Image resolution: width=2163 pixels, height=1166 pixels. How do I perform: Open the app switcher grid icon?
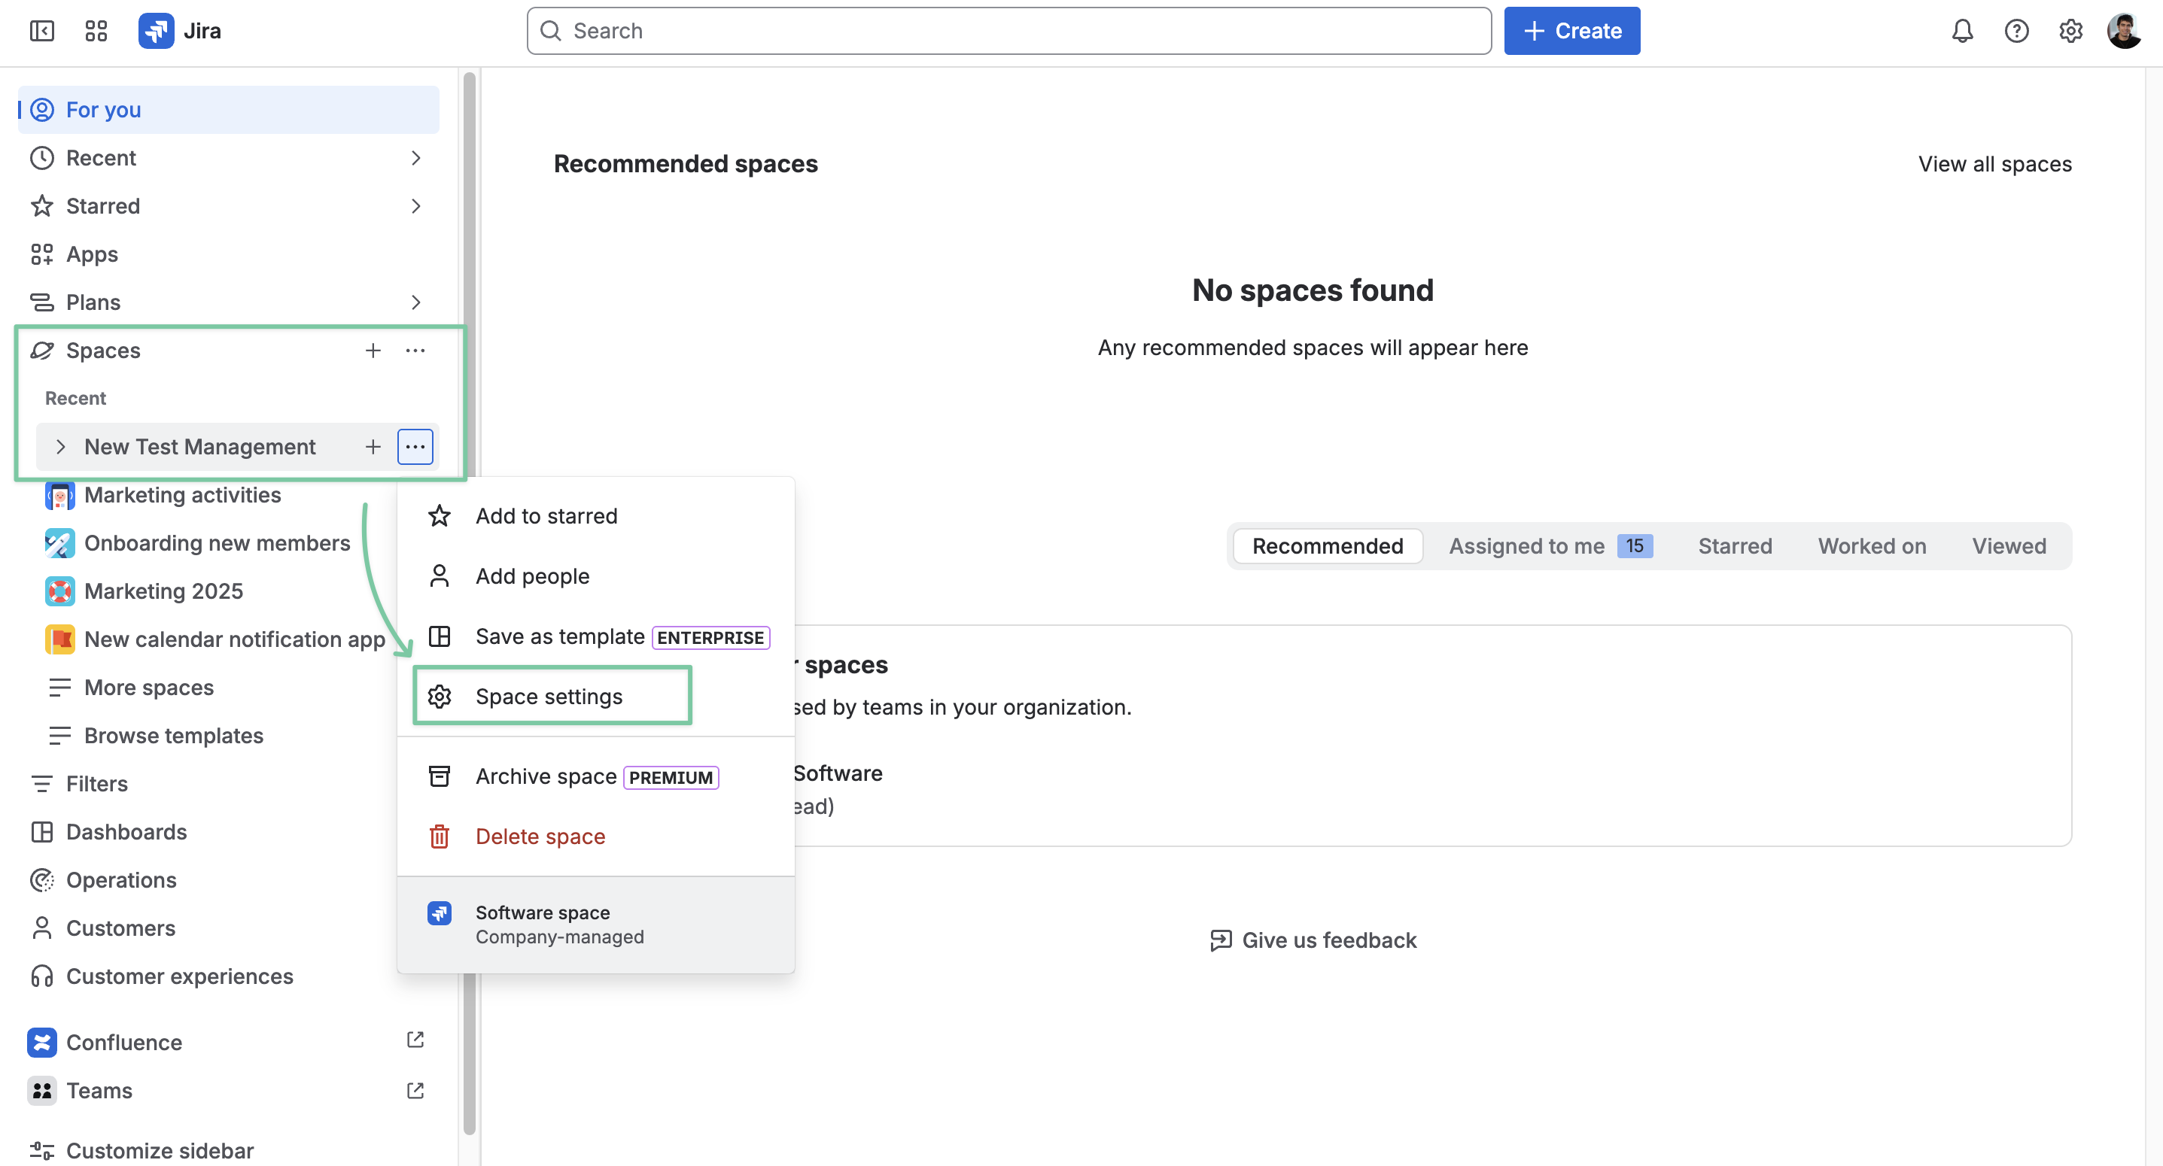point(96,31)
